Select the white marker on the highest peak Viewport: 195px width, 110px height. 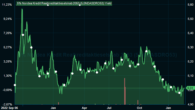click(x=23, y=35)
